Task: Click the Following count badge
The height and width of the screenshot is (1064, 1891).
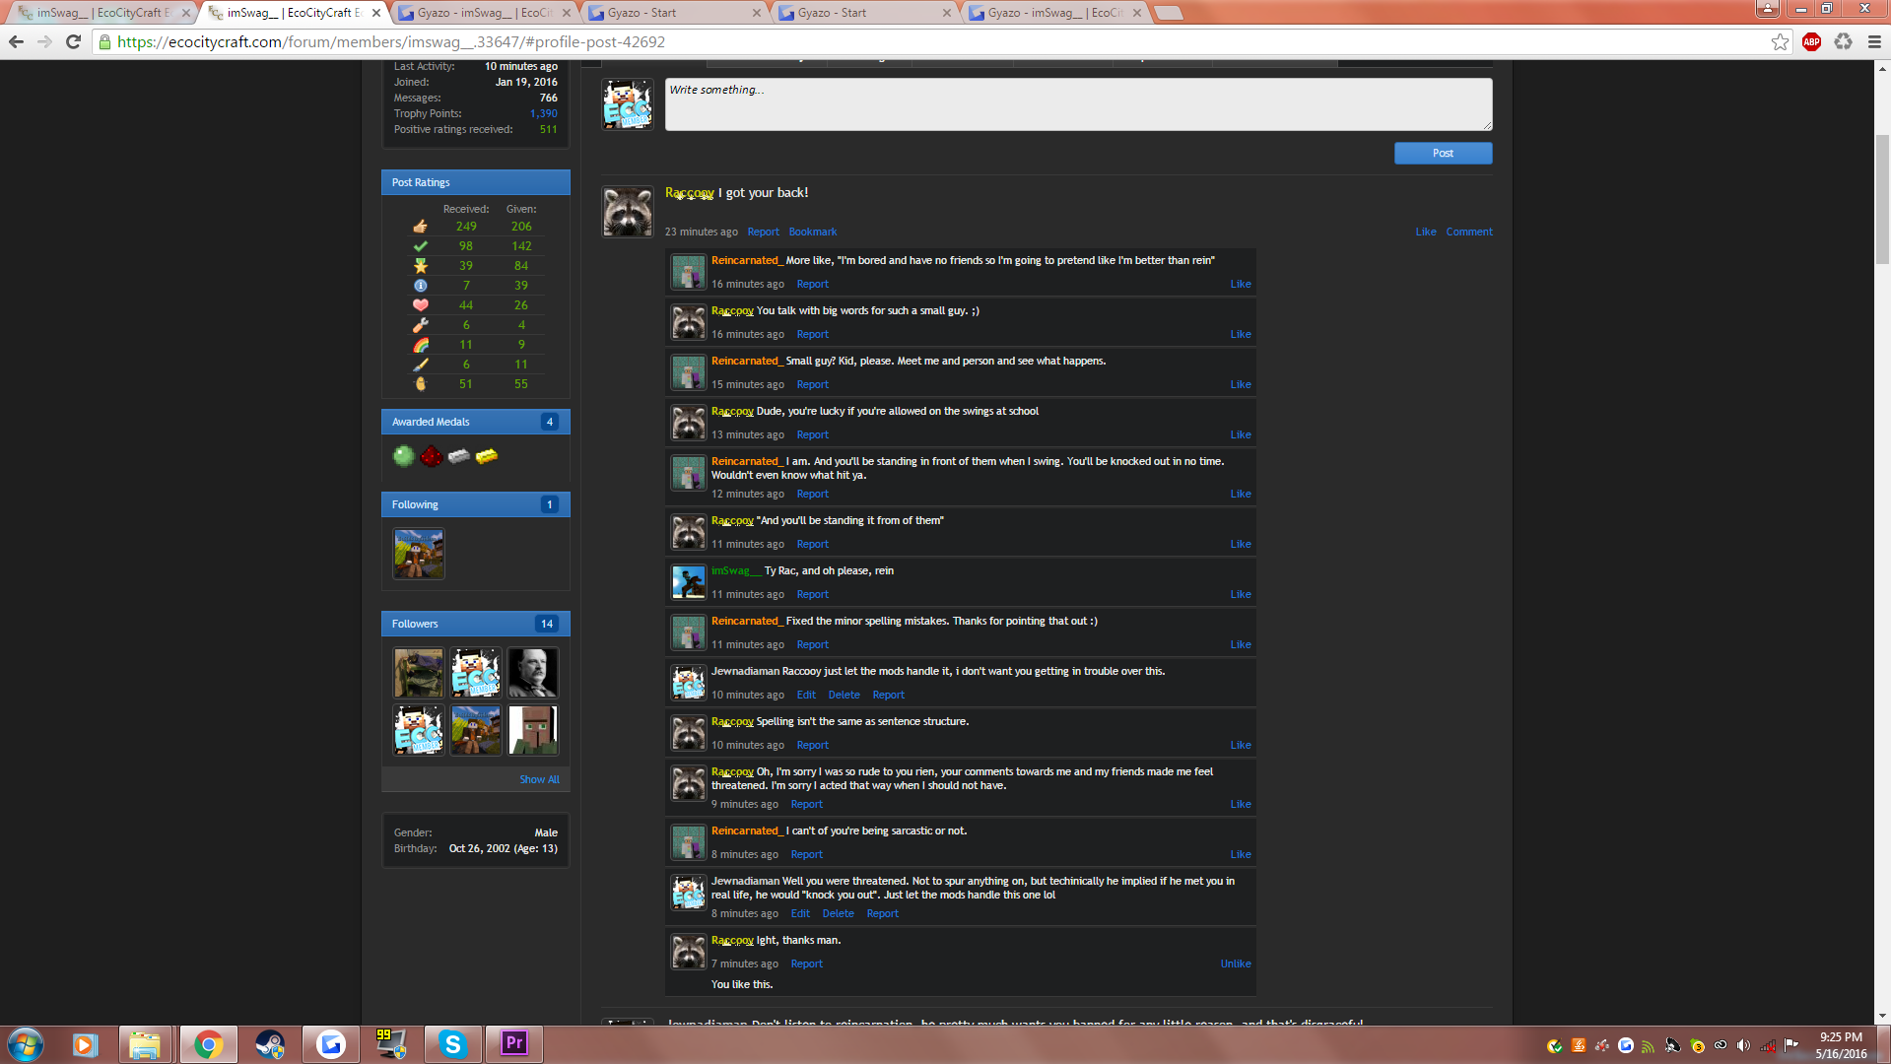Action: 550,504
